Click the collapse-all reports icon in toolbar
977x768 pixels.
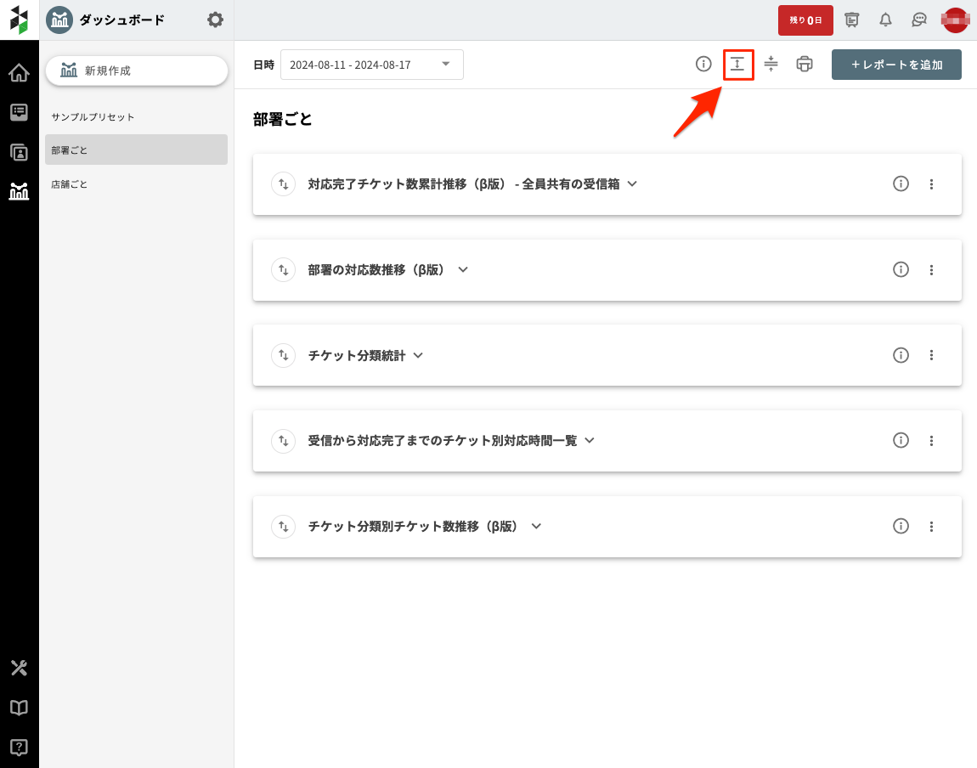point(771,65)
